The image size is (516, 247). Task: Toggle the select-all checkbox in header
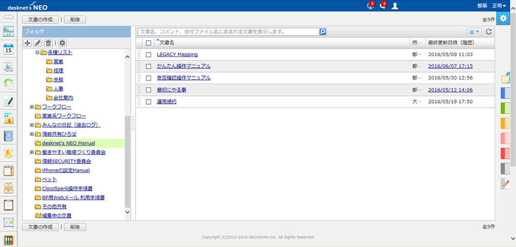[x=149, y=43]
